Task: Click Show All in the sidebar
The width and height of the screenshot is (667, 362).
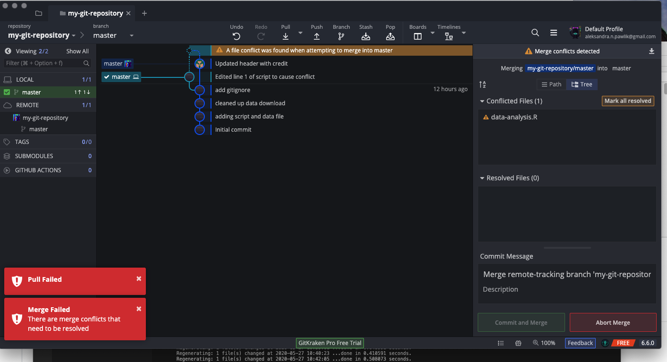Action: coord(77,51)
